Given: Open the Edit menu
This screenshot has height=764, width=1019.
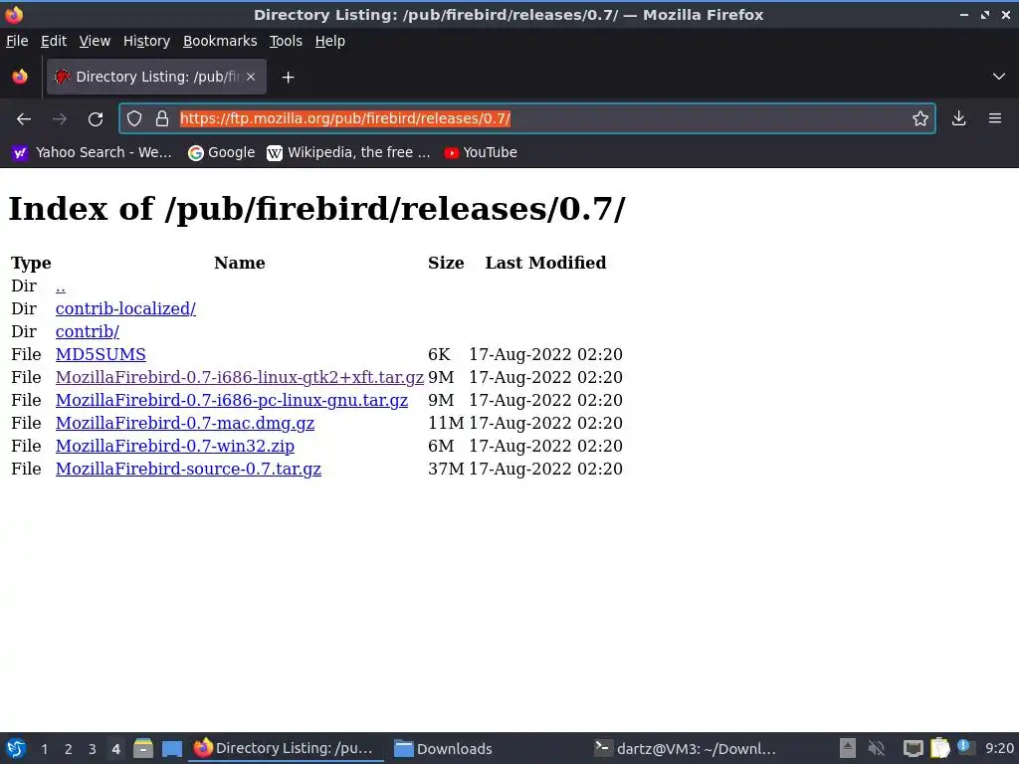Looking at the screenshot, I should 54,41.
